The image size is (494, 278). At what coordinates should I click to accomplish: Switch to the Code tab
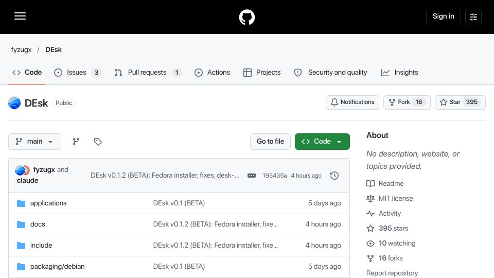pos(27,73)
